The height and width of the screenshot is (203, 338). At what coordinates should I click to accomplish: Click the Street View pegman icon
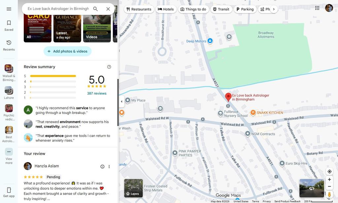(329, 194)
